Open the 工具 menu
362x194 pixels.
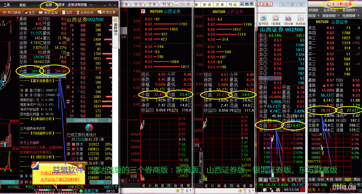pyautogui.click(x=7, y=5)
